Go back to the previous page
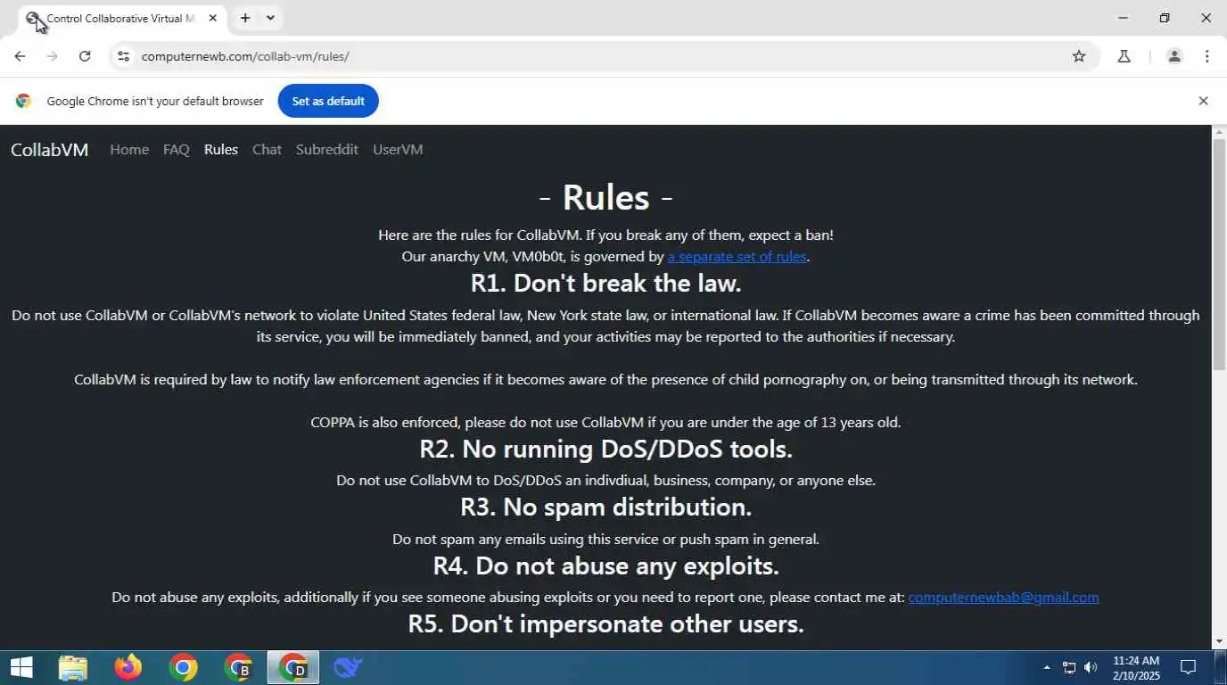The image size is (1227, 685). click(20, 56)
